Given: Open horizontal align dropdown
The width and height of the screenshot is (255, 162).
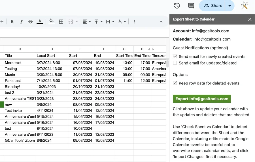Looking at the screenshot, I should (x=86, y=21).
